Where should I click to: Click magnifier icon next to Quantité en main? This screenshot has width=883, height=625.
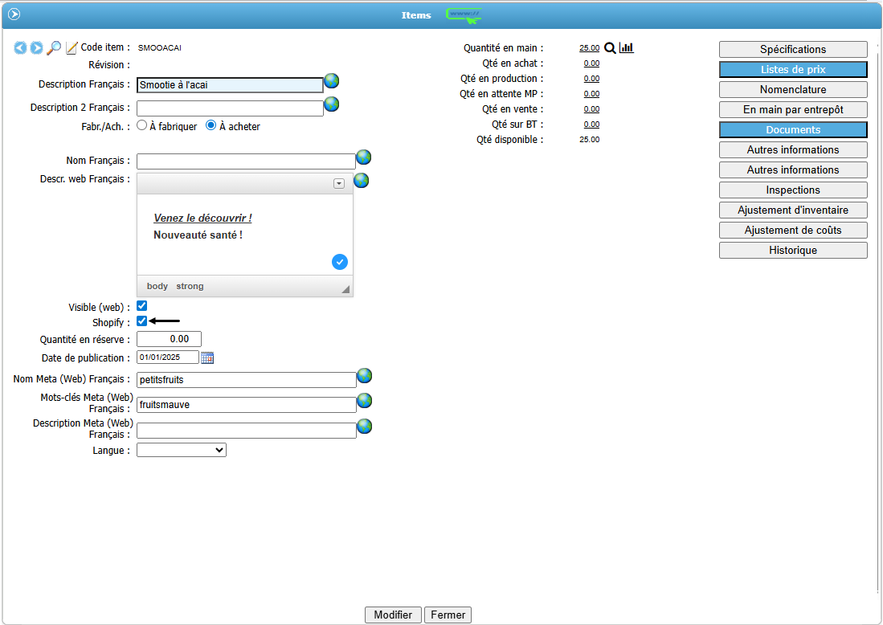pyautogui.click(x=610, y=48)
